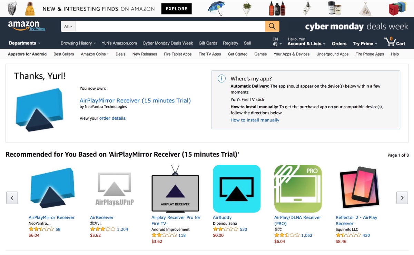Click the order details link
The height and width of the screenshot is (255, 414).
coord(112,118)
